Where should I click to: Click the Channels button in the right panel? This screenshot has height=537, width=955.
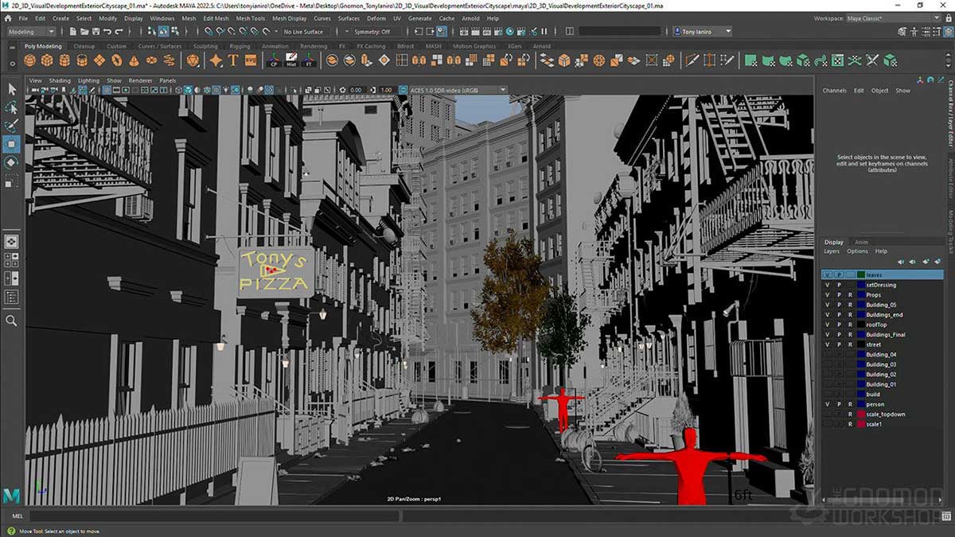834,91
